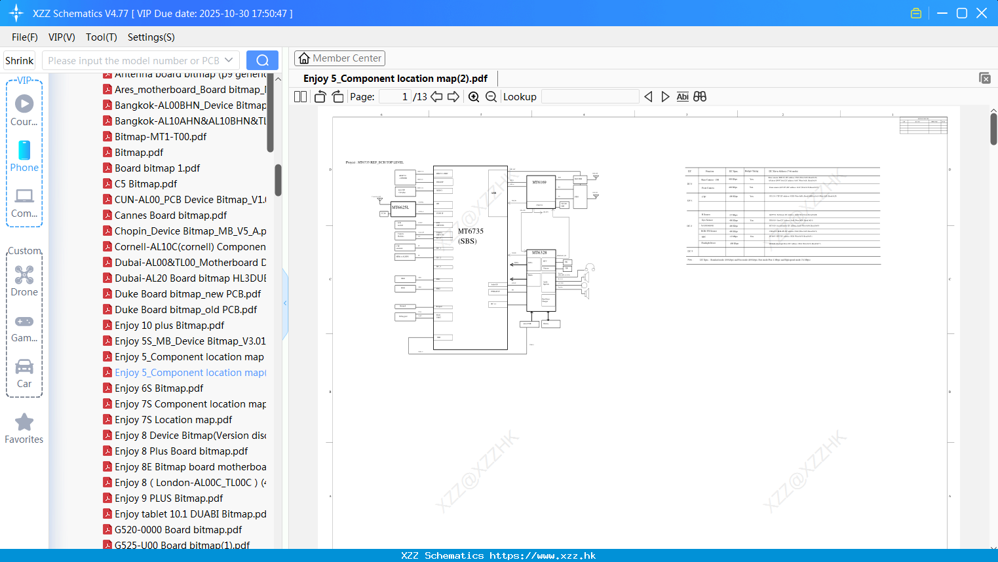This screenshot has height=562, width=998.
Task: Zoom in on the PDF
Action: (474, 96)
